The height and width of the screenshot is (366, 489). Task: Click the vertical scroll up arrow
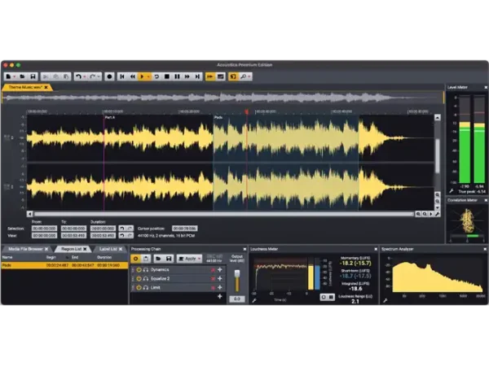(x=438, y=118)
